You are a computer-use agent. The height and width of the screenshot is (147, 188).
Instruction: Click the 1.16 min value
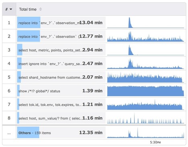[x=92, y=118]
